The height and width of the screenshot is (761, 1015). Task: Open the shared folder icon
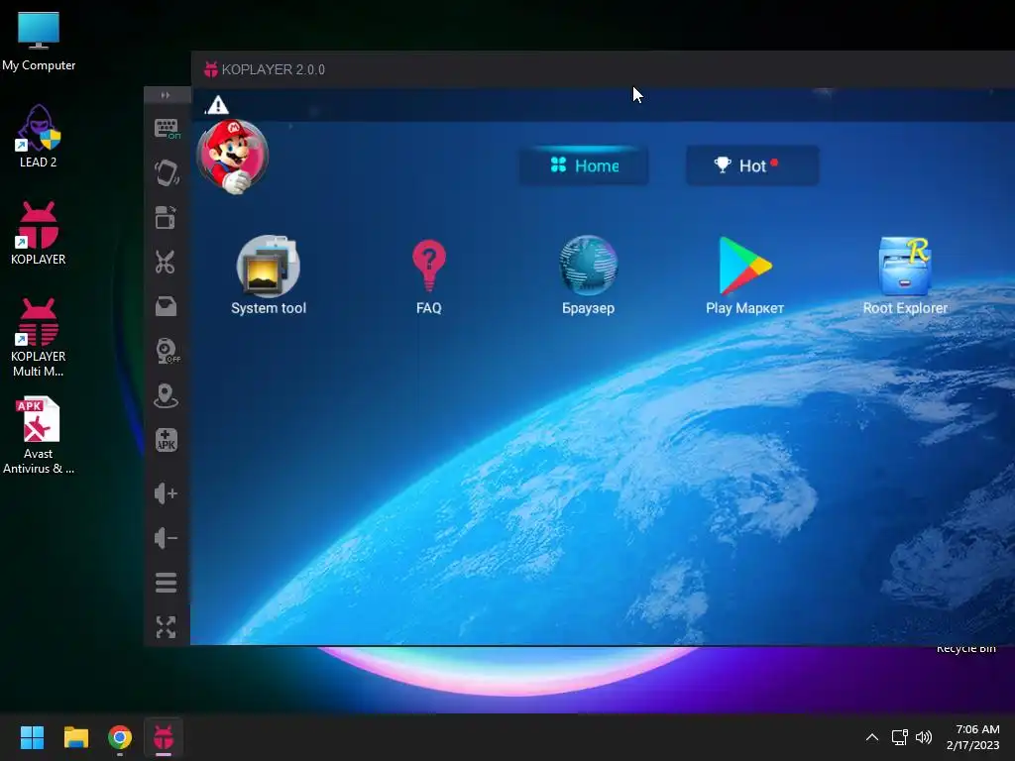[166, 306]
